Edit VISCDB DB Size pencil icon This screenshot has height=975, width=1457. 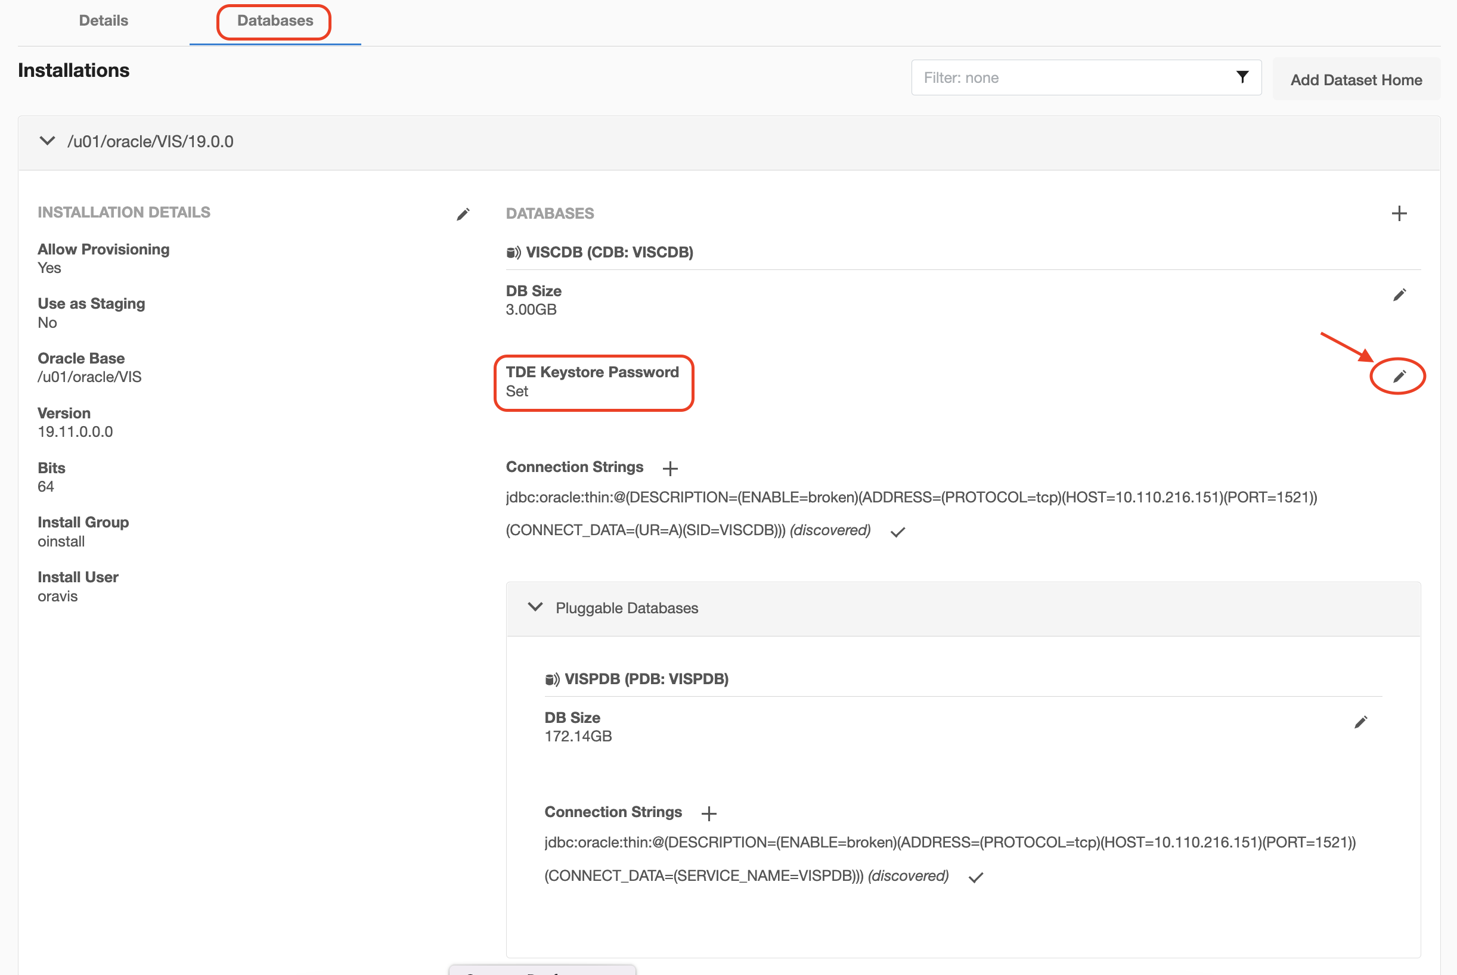point(1399,295)
